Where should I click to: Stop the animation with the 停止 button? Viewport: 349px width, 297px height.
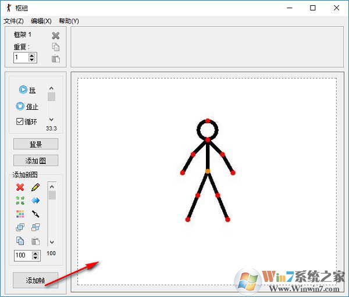(27, 106)
